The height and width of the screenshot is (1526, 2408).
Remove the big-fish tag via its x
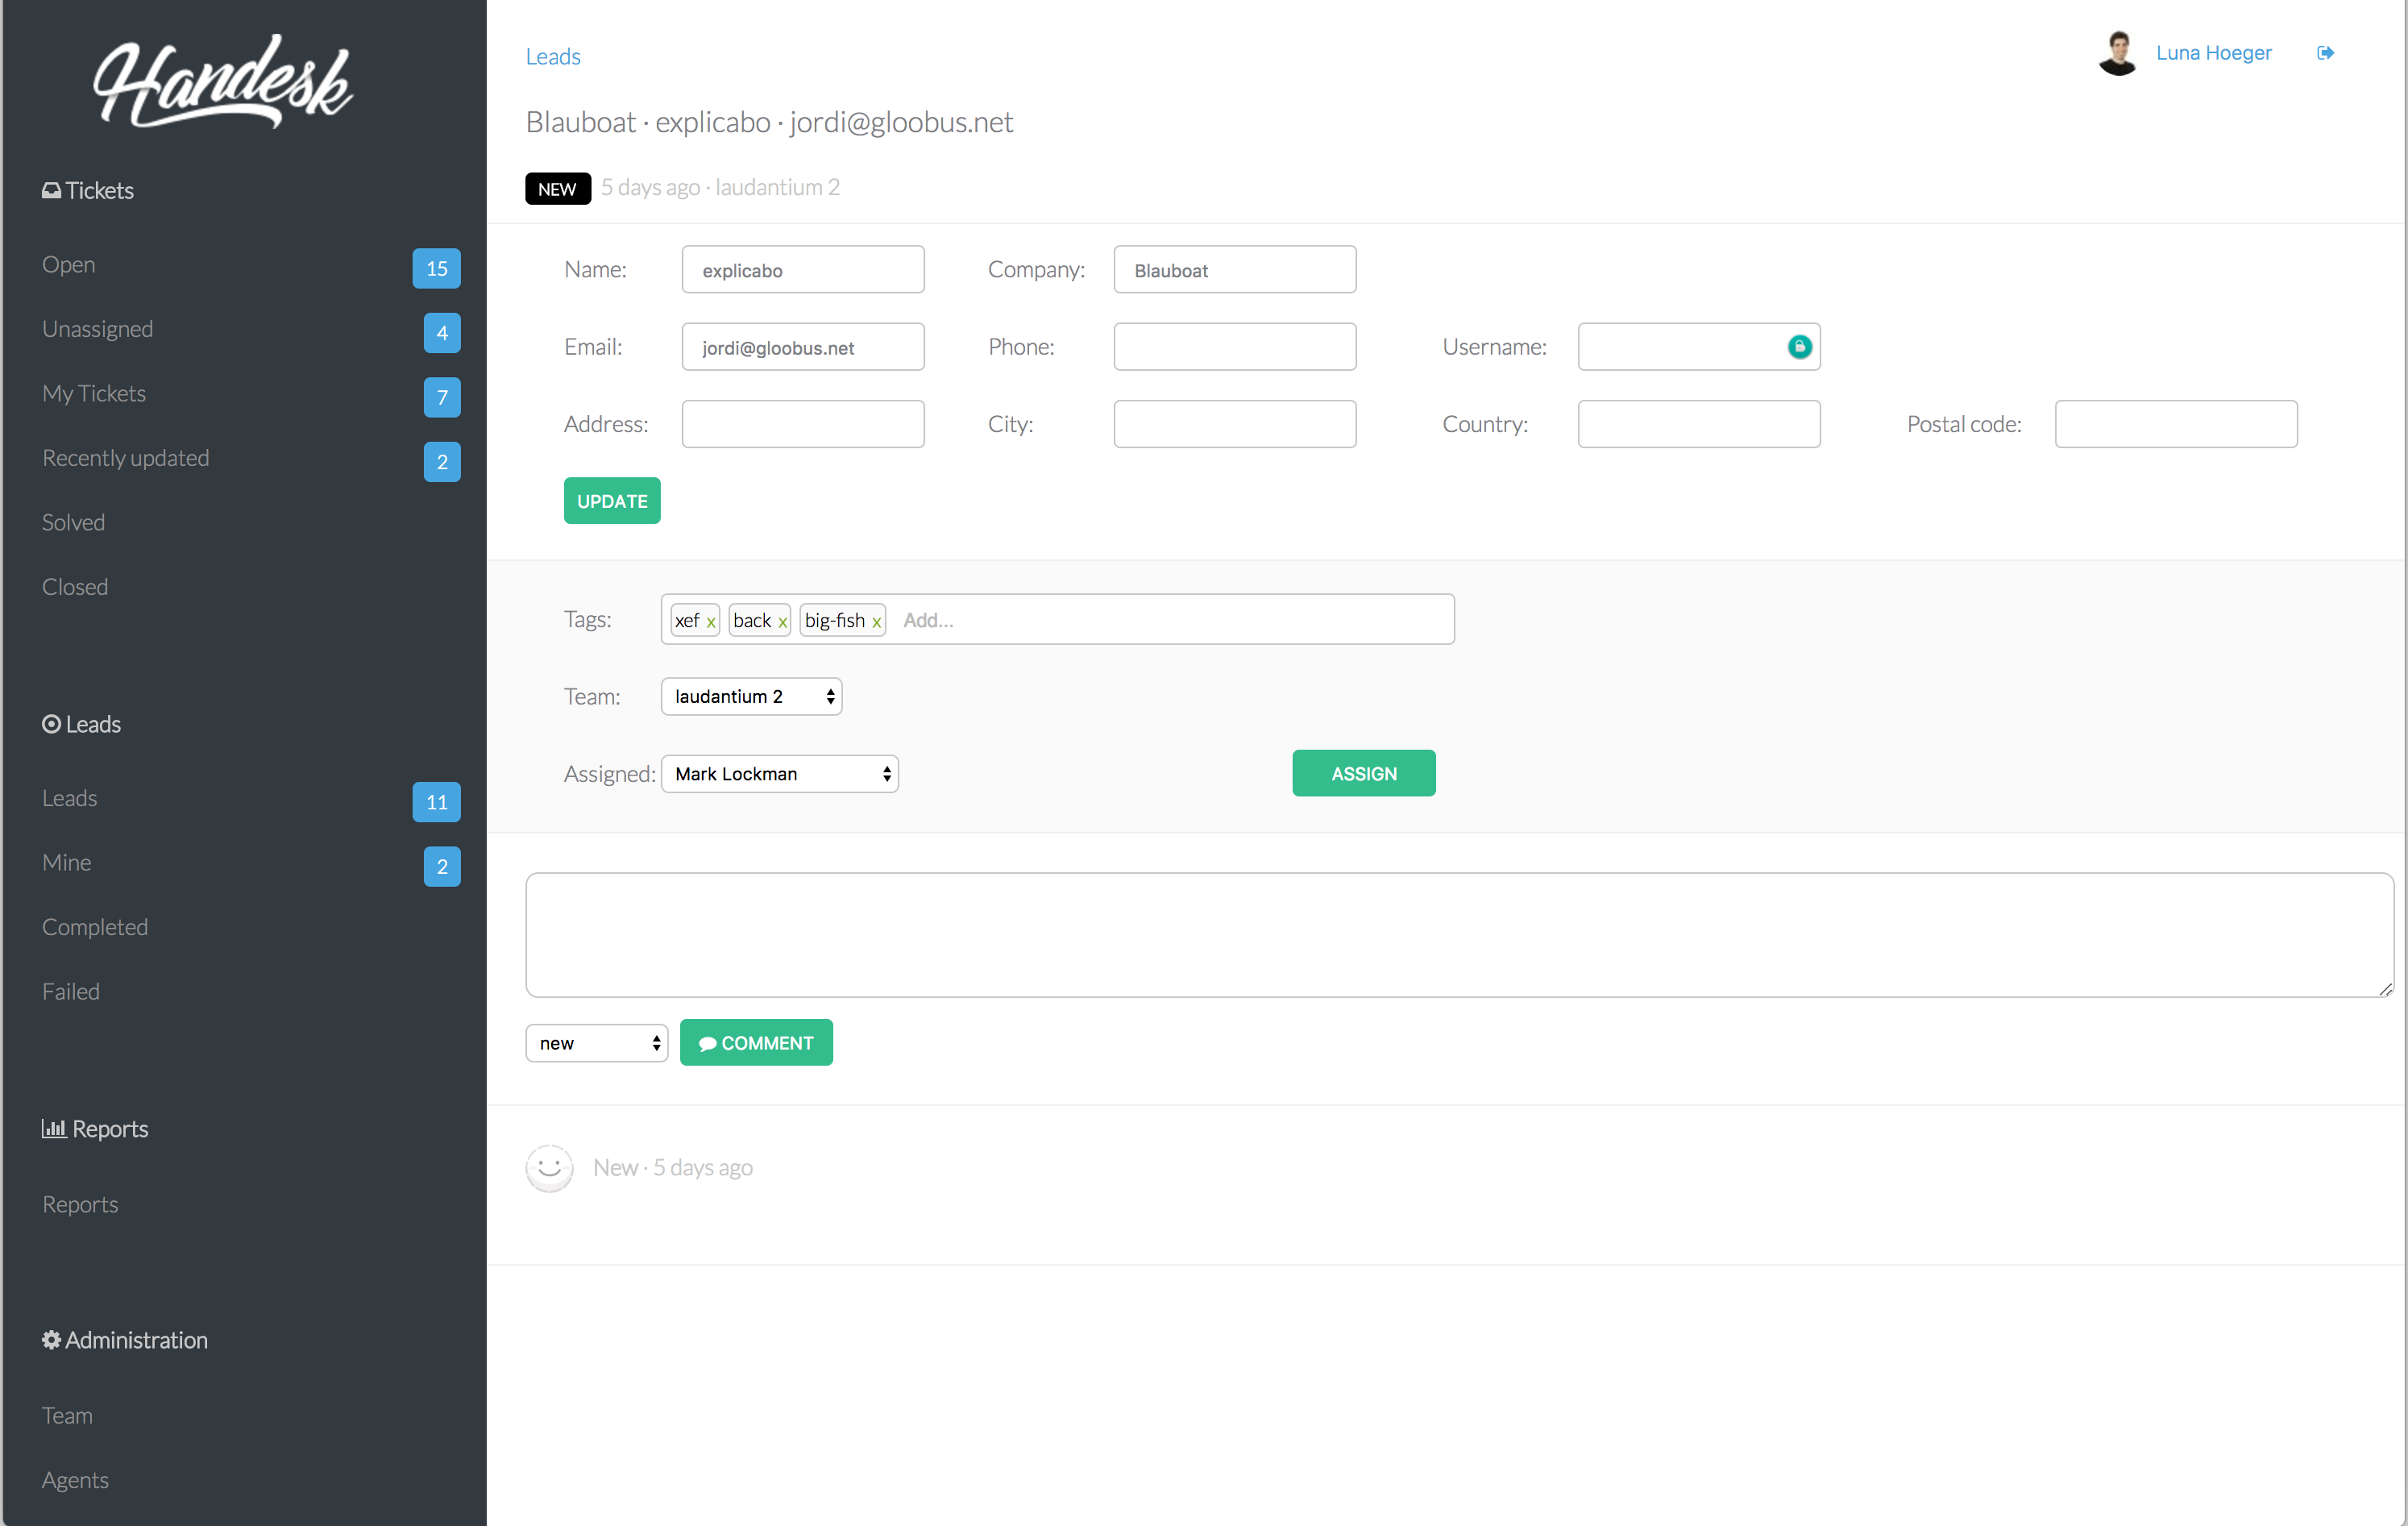click(876, 622)
